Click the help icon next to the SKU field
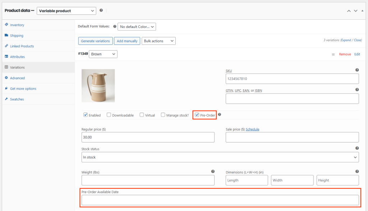Image resolution: width=368 pixels, height=211 pixels. 357,70
